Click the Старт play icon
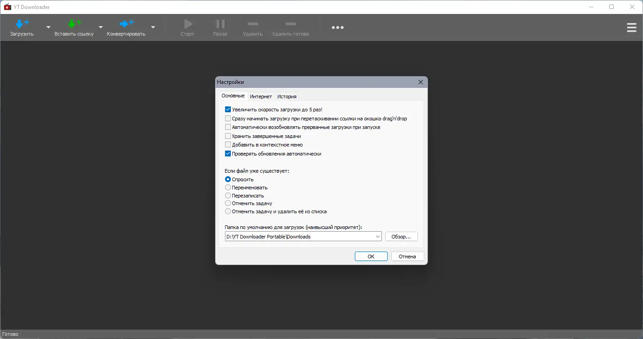Viewport: 643px width, 339px height. (188, 23)
